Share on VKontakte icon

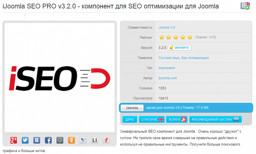(x=37, y=140)
